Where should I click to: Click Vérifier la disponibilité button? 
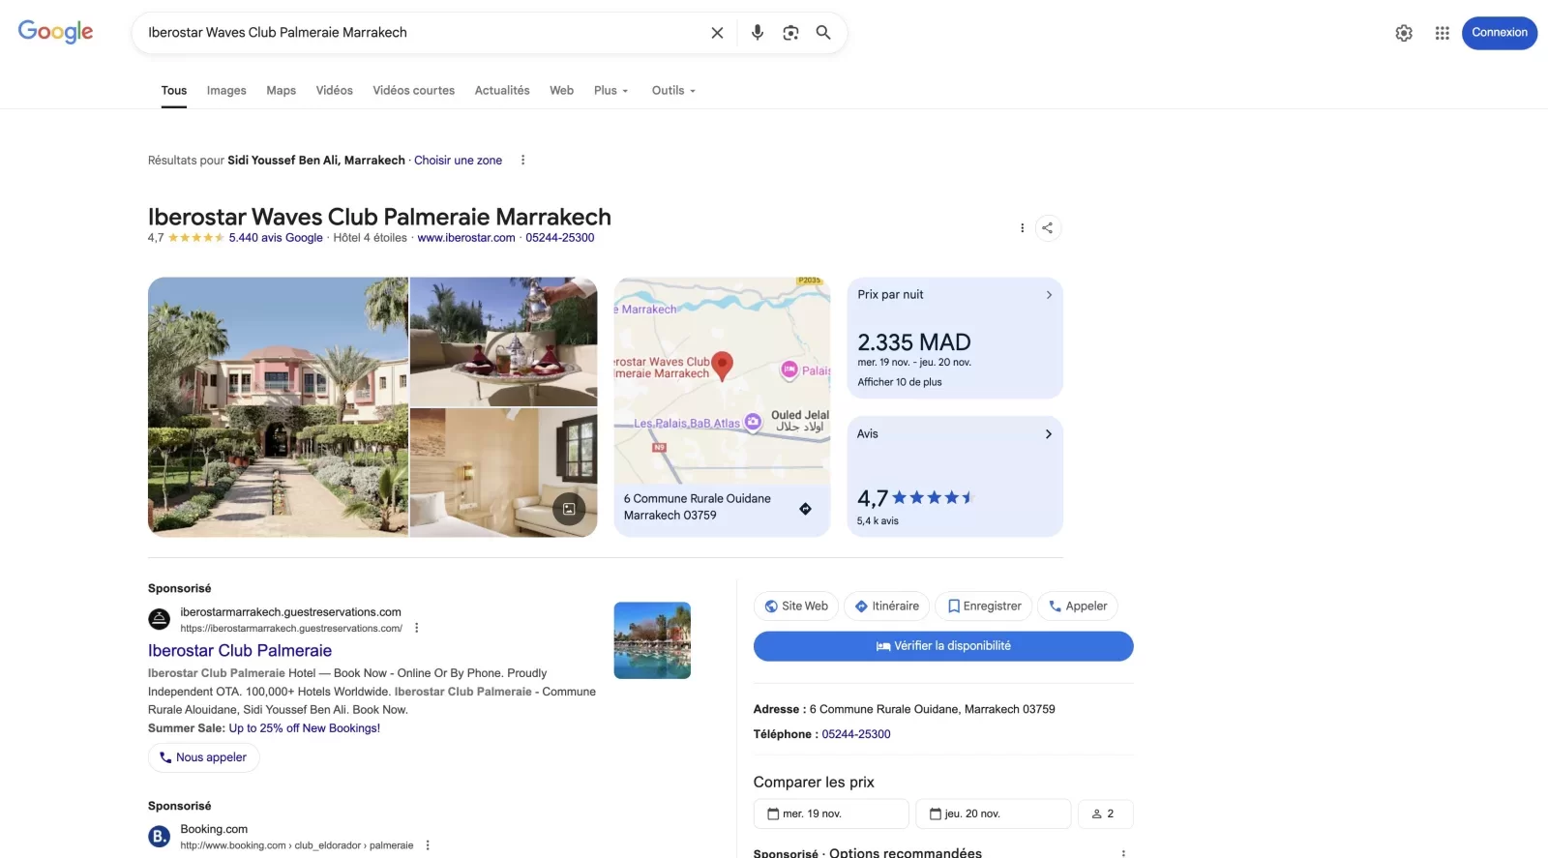943,646
